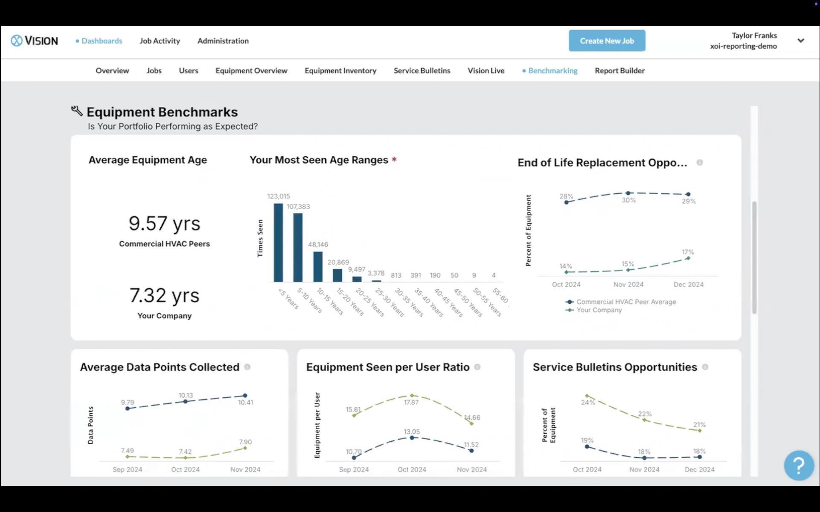
Task: Open Job Activity menu
Action: (160, 41)
